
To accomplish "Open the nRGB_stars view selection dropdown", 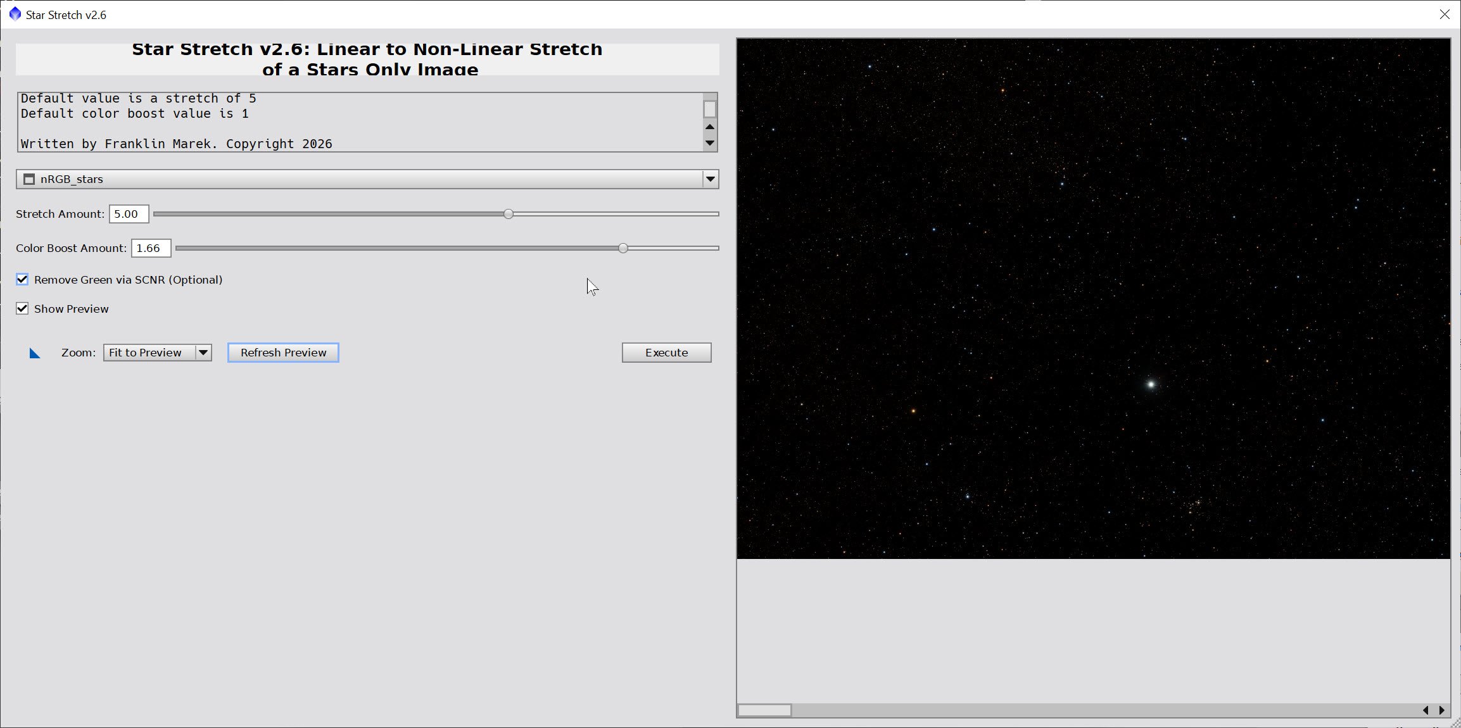I will pos(367,179).
